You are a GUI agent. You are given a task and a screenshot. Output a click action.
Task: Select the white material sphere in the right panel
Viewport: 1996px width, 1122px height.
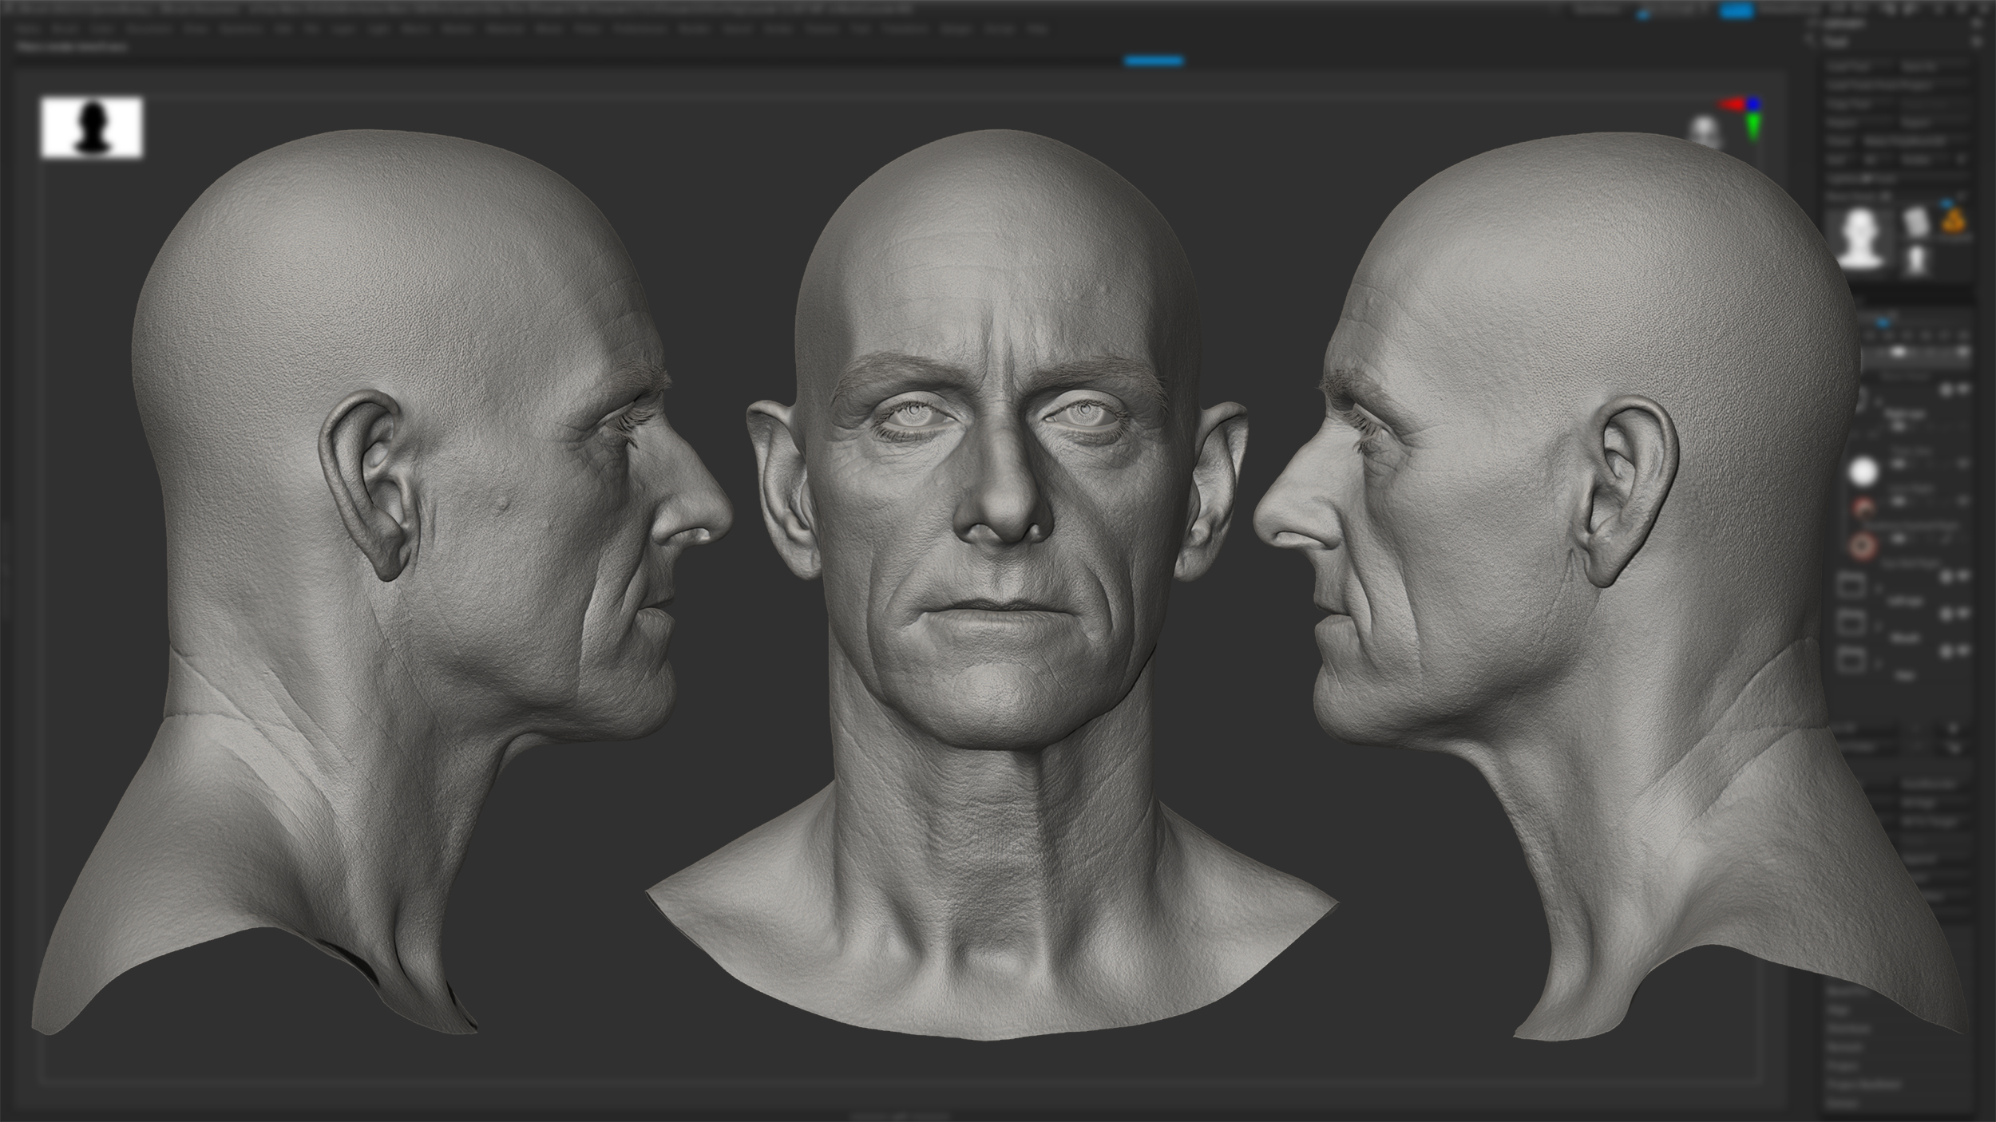tap(1864, 469)
